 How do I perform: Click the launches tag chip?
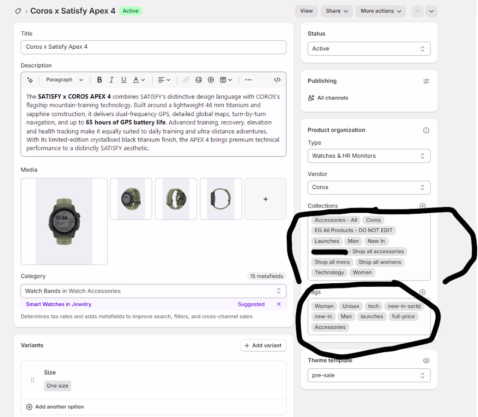click(x=372, y=317)
